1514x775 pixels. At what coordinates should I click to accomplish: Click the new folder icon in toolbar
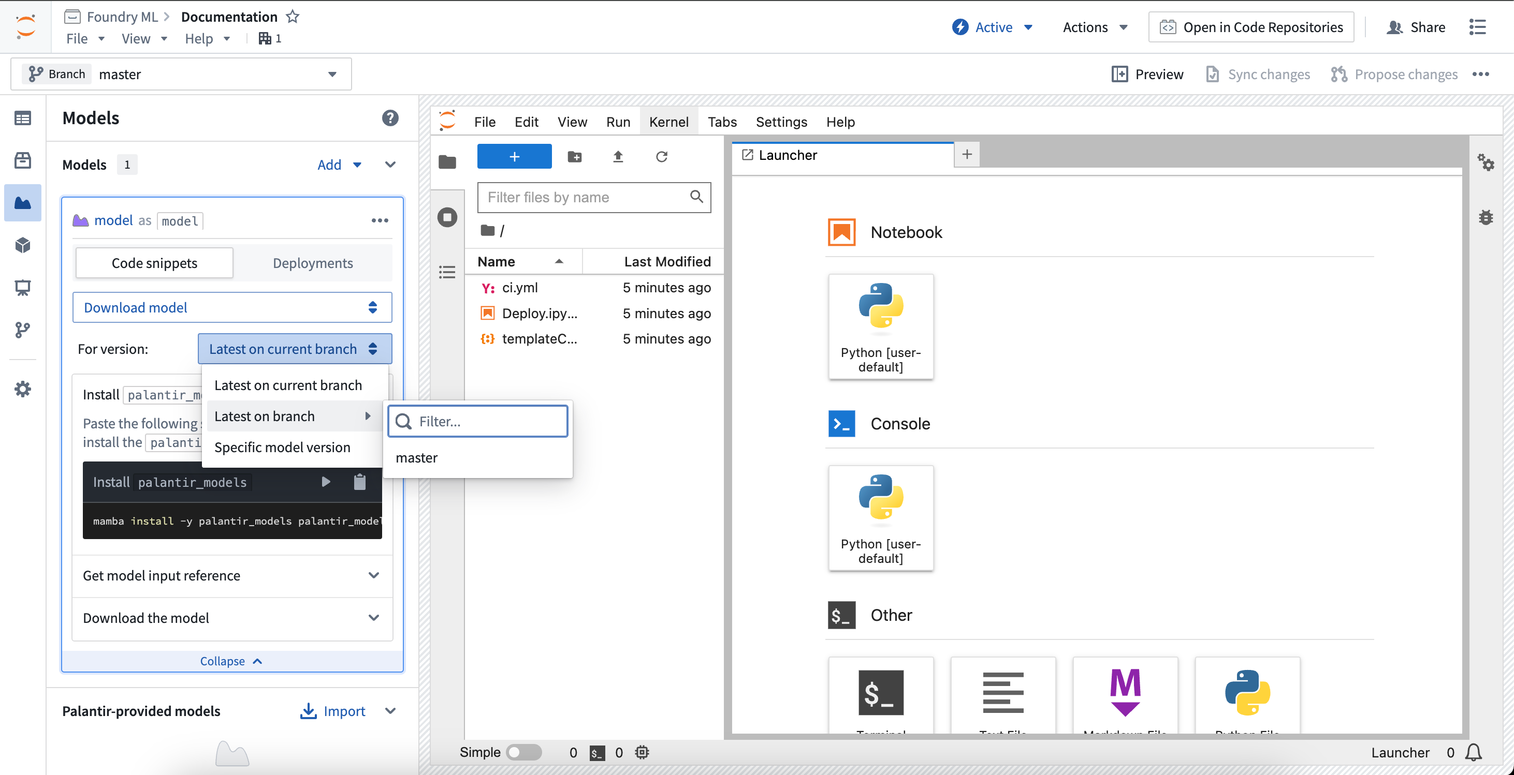[x=574, y=156]
